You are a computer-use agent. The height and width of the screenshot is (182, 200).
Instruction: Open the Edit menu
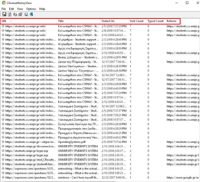pos(11,9)
